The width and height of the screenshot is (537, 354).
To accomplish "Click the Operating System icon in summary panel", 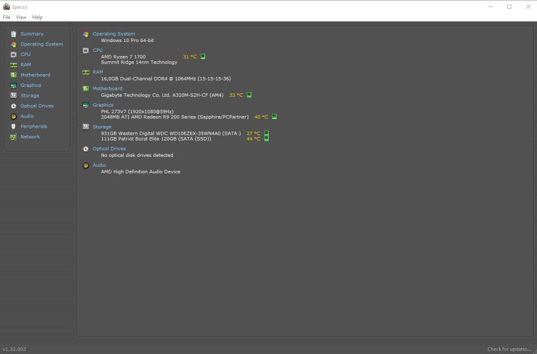I will pos(86,34).
